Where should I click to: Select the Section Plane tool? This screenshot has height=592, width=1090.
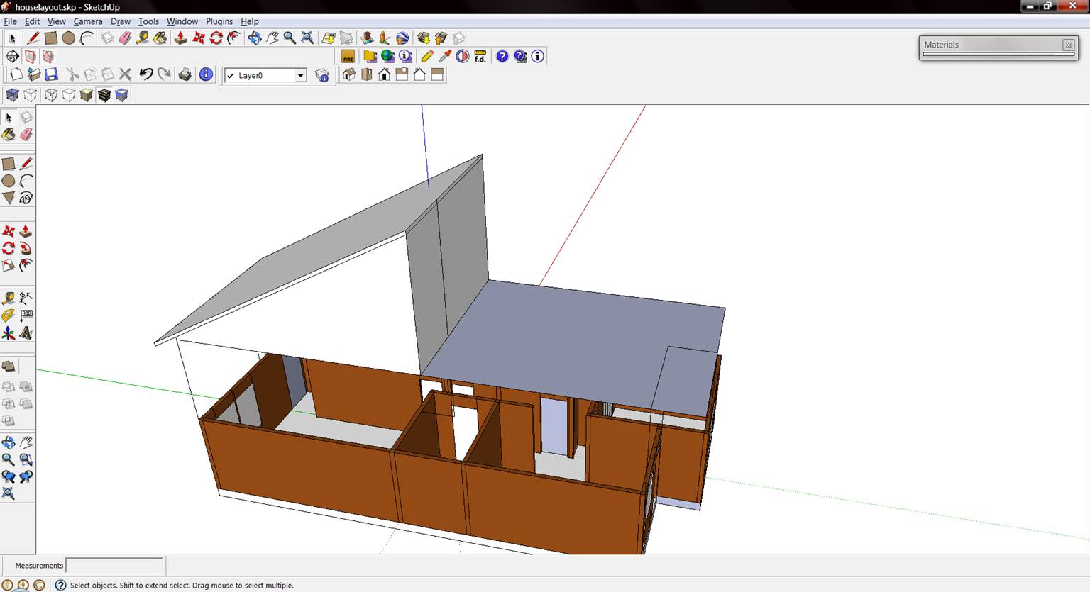pyautogui.click(x=12, y=56)
